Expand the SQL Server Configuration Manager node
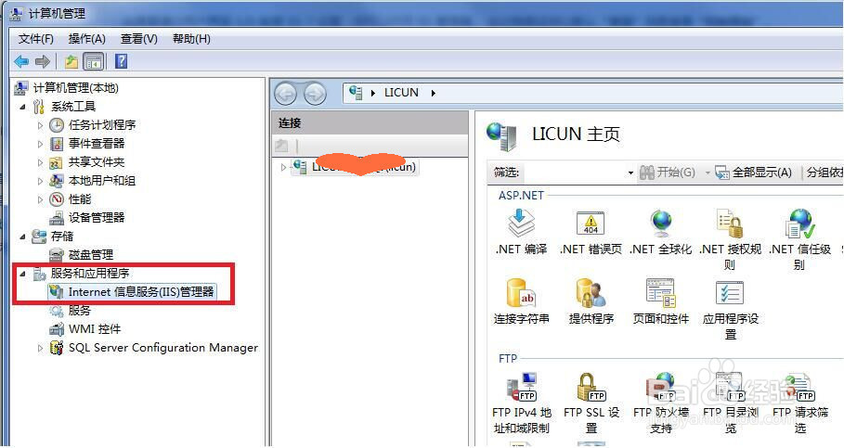844x448 pixels. 40,348
